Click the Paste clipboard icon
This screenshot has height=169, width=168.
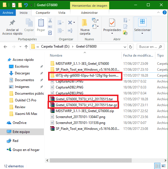[x=41, y=23]
